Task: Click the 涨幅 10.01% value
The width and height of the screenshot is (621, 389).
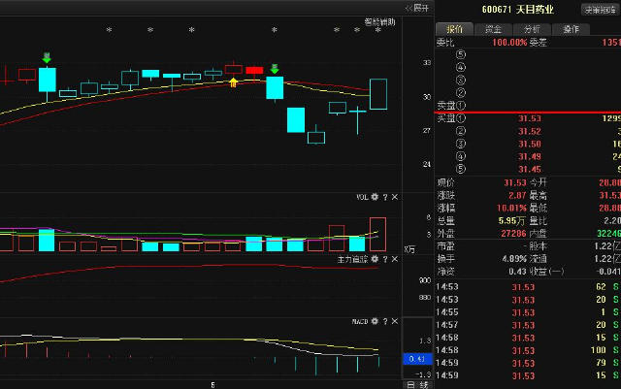Action: (511, 208)
